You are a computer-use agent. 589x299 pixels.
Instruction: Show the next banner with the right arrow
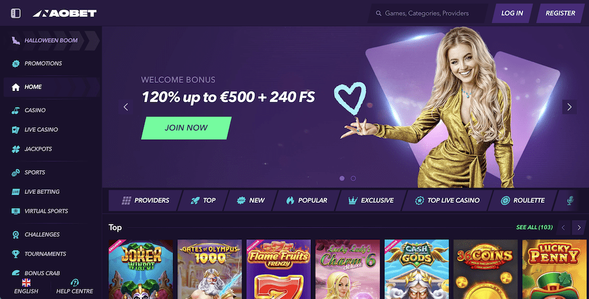(569, 107)
